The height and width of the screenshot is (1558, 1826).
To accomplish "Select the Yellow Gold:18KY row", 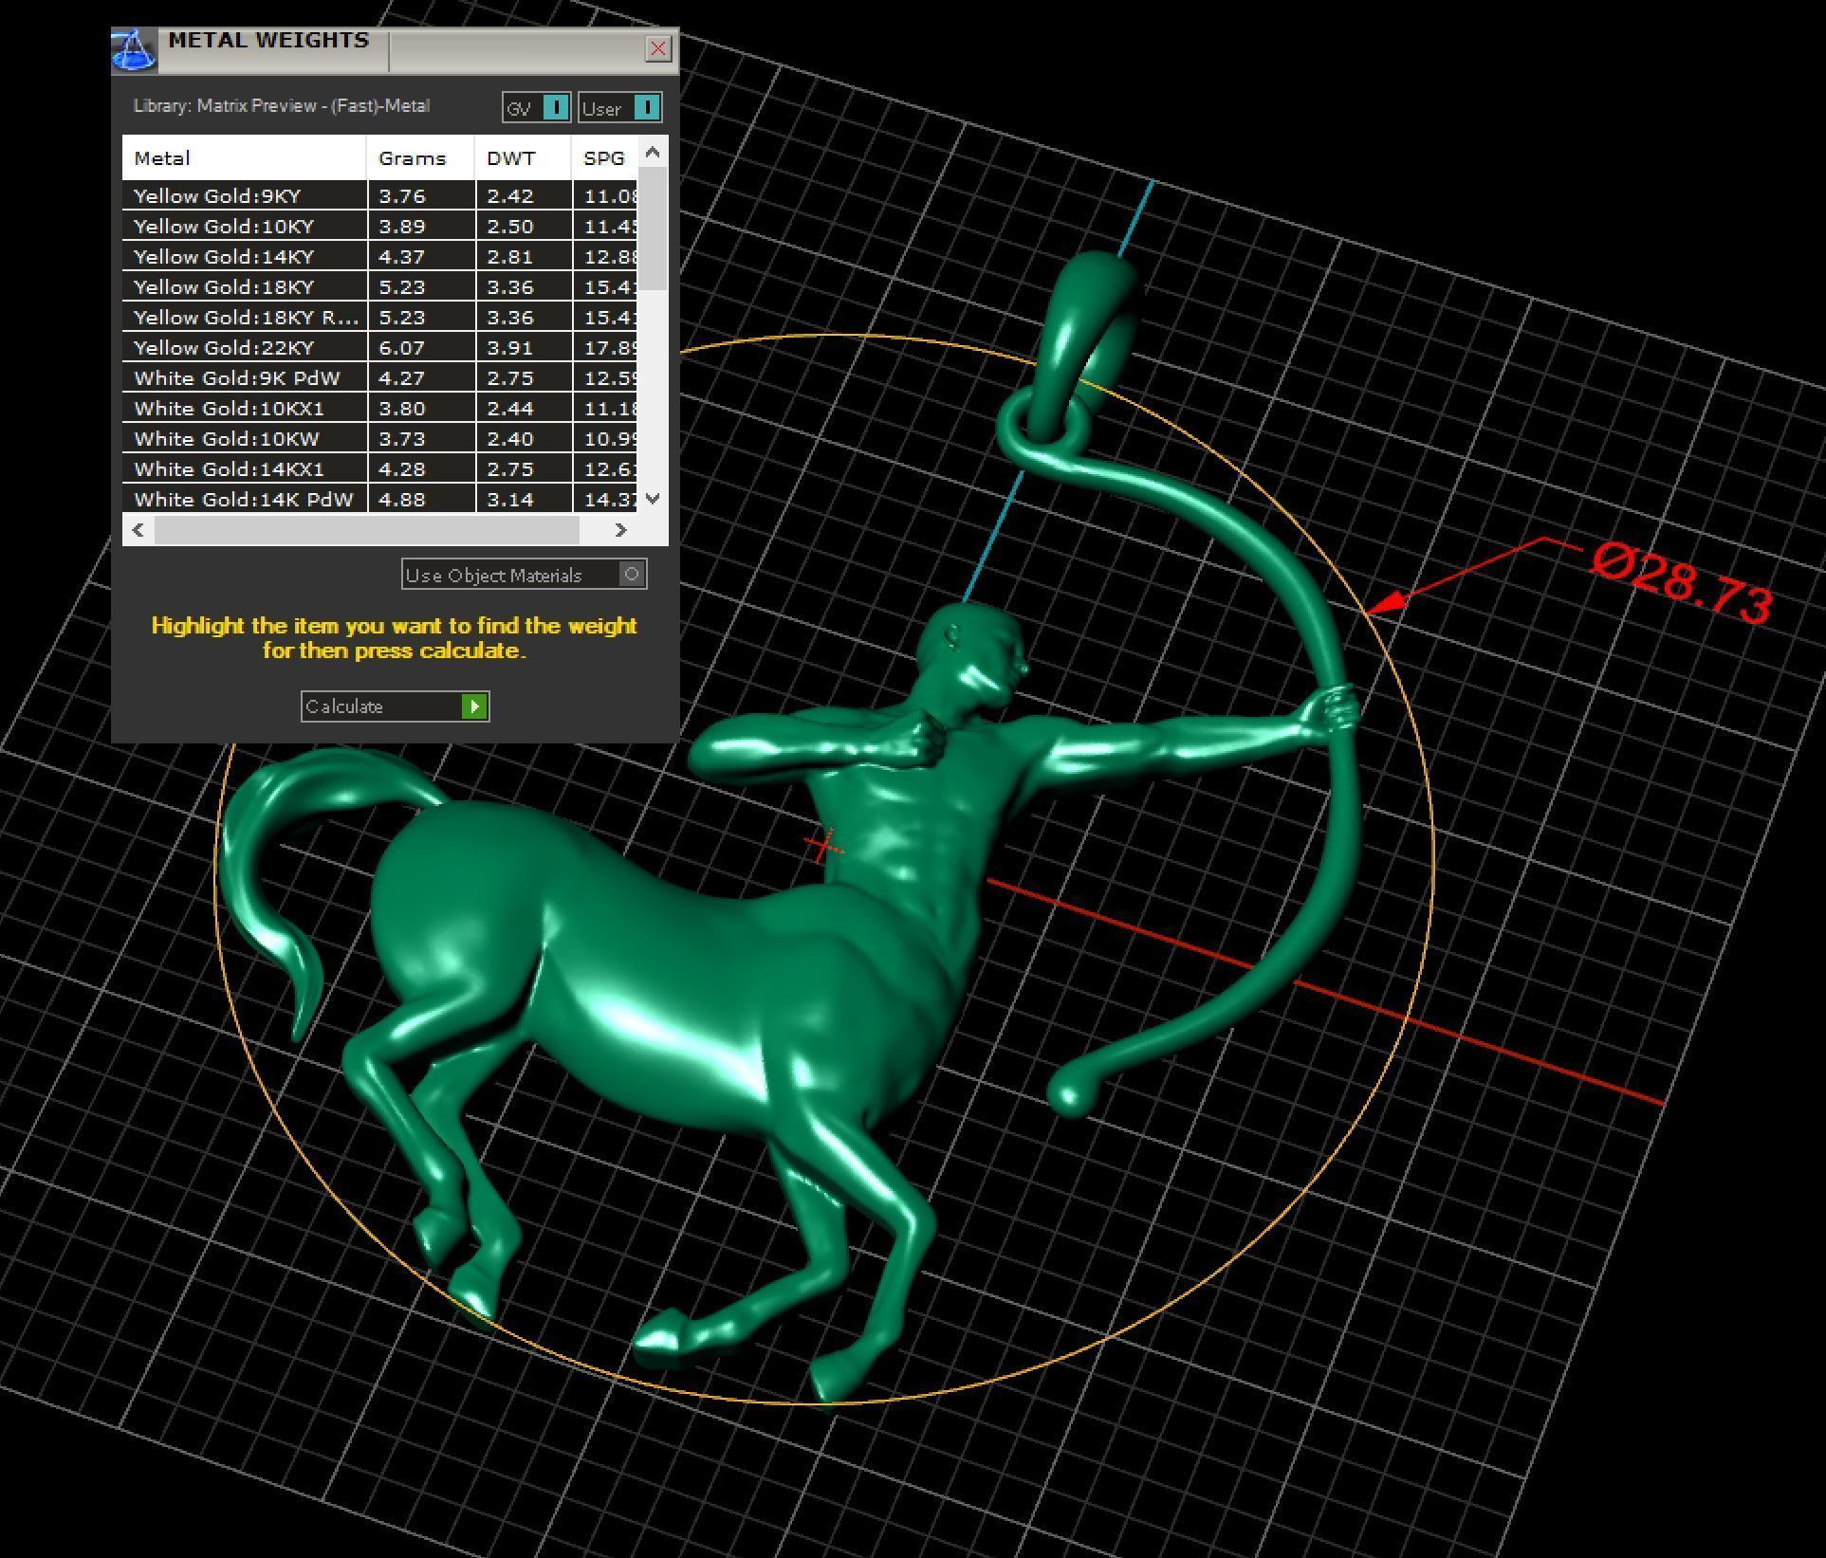I will pyautogui.click(x=244, y=287).
